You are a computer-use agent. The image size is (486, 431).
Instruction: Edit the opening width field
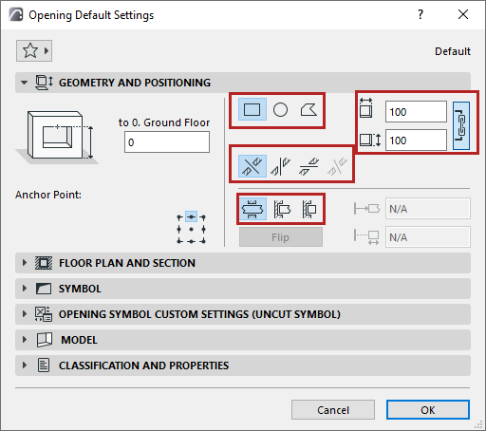416,112
